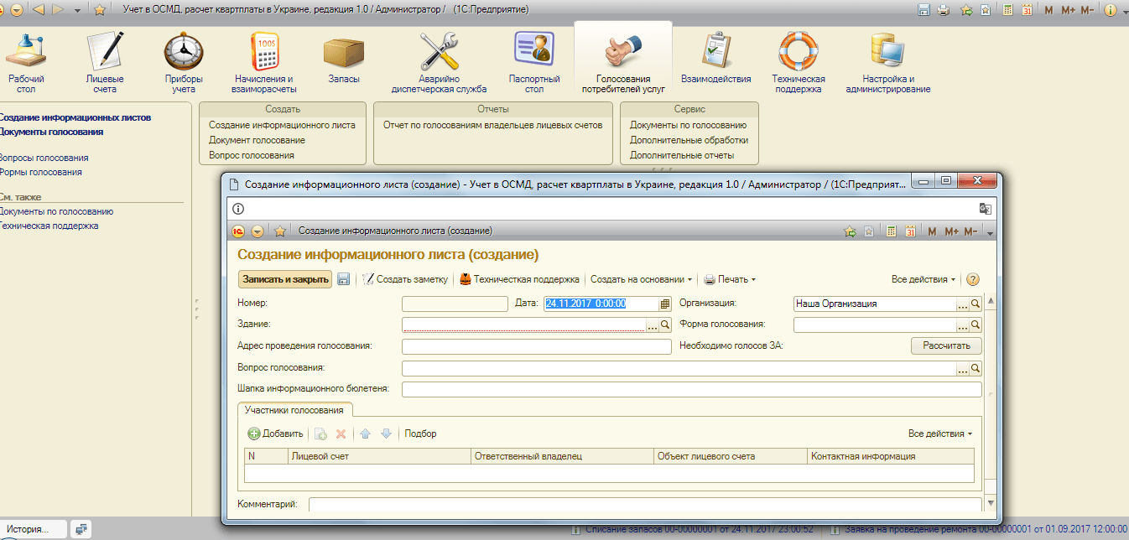Click the help question mark in form toolbar
The image size is (1129, 540).
pyautogui.click(x=973, y=279)
